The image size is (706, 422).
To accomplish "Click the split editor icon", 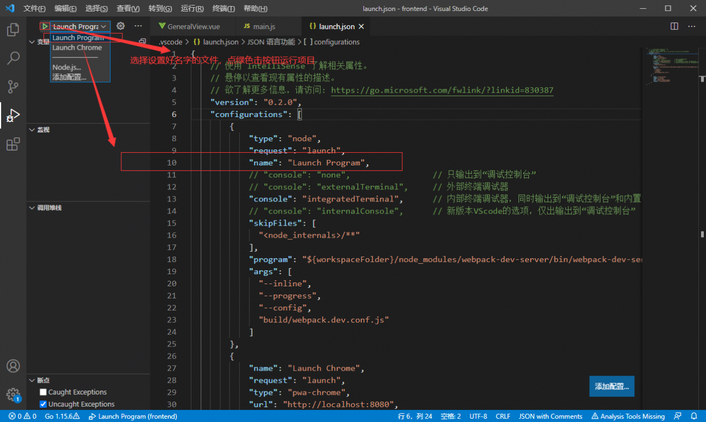I will point(674,26).
